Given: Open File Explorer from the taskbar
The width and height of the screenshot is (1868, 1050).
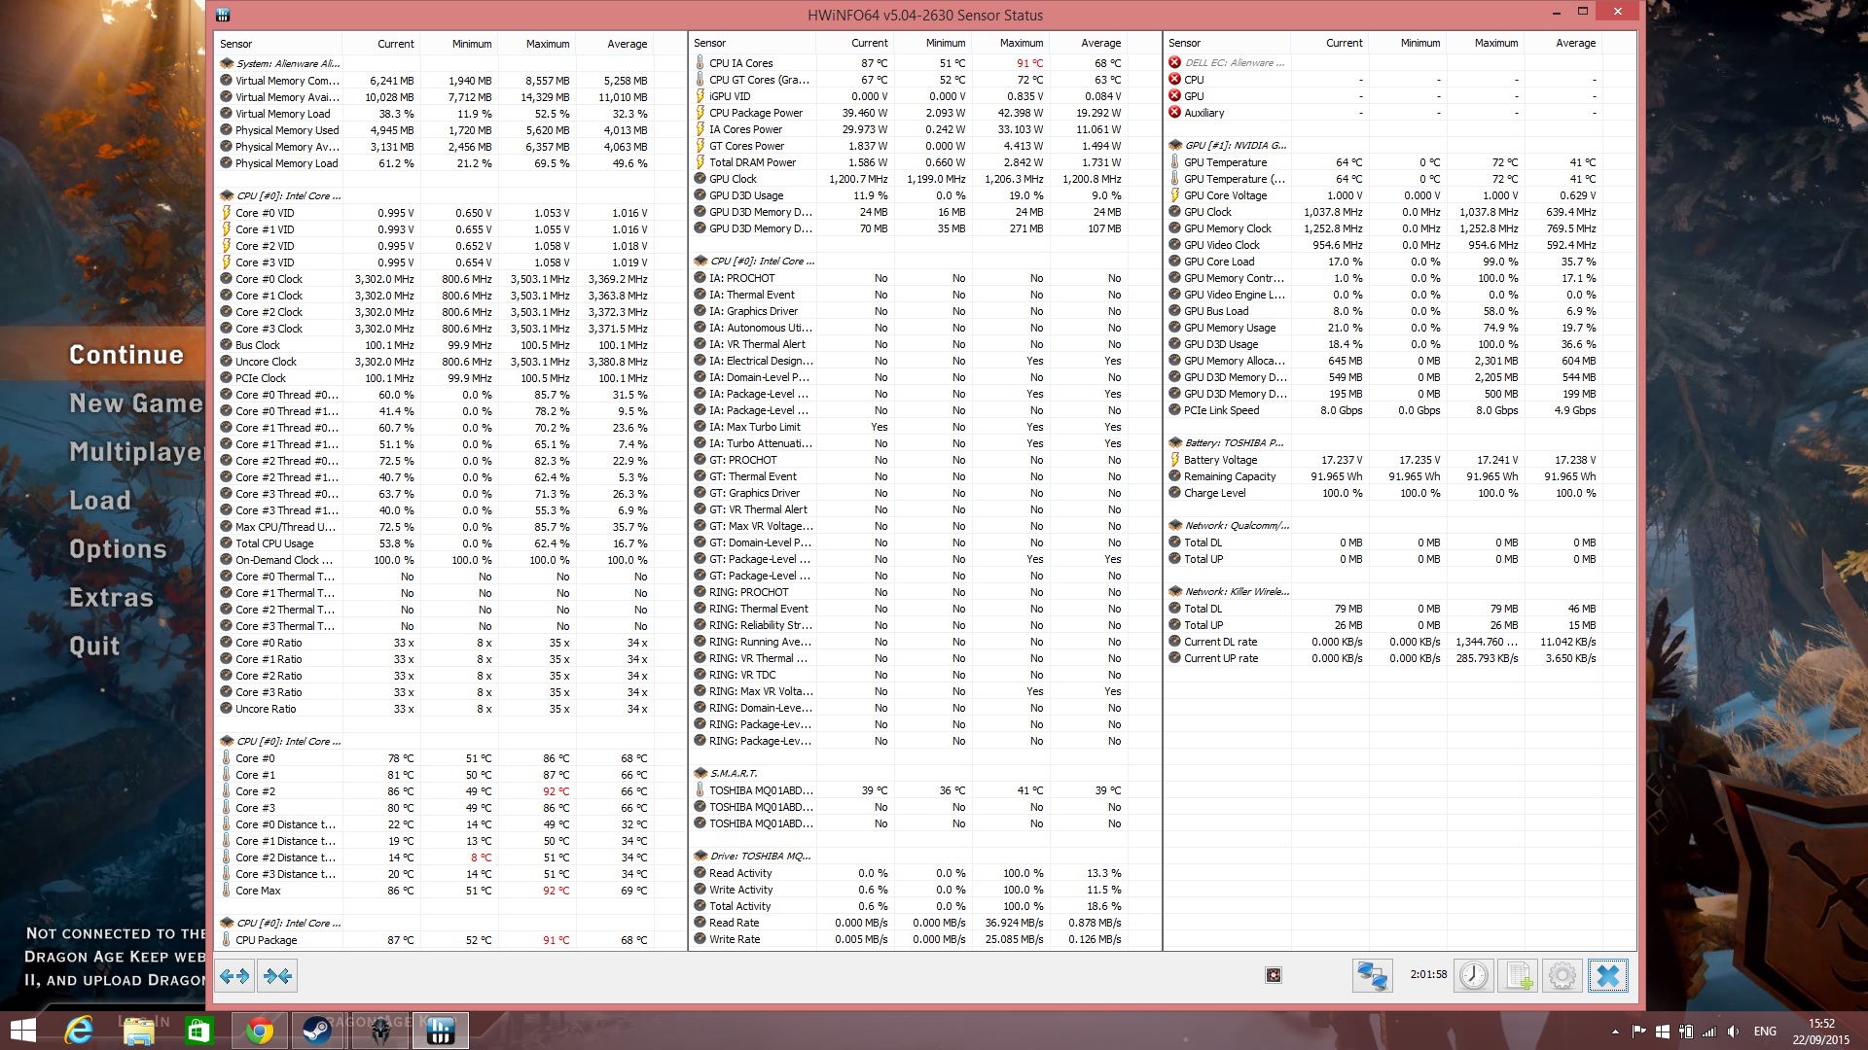Looking at the screenshot, I should (139, 1031).
